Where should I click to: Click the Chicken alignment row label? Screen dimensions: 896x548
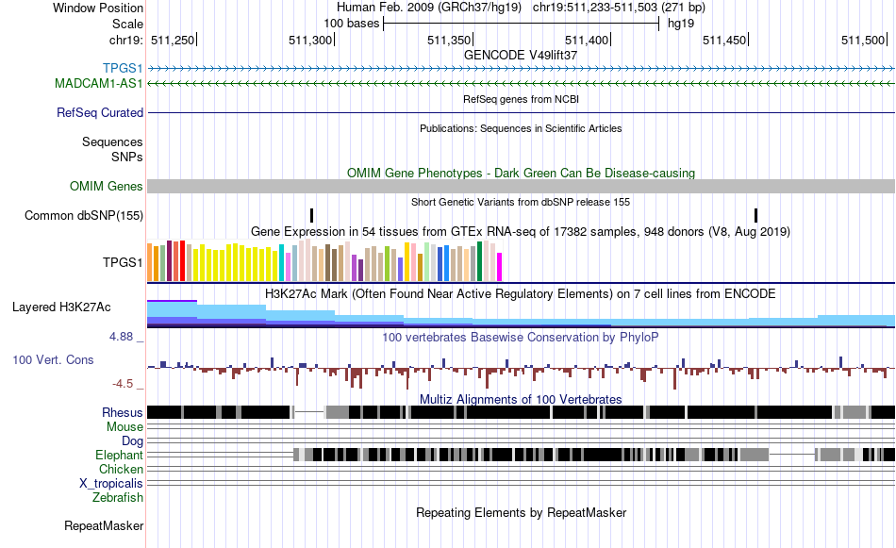pyautogui.click(x=121, y=469)
